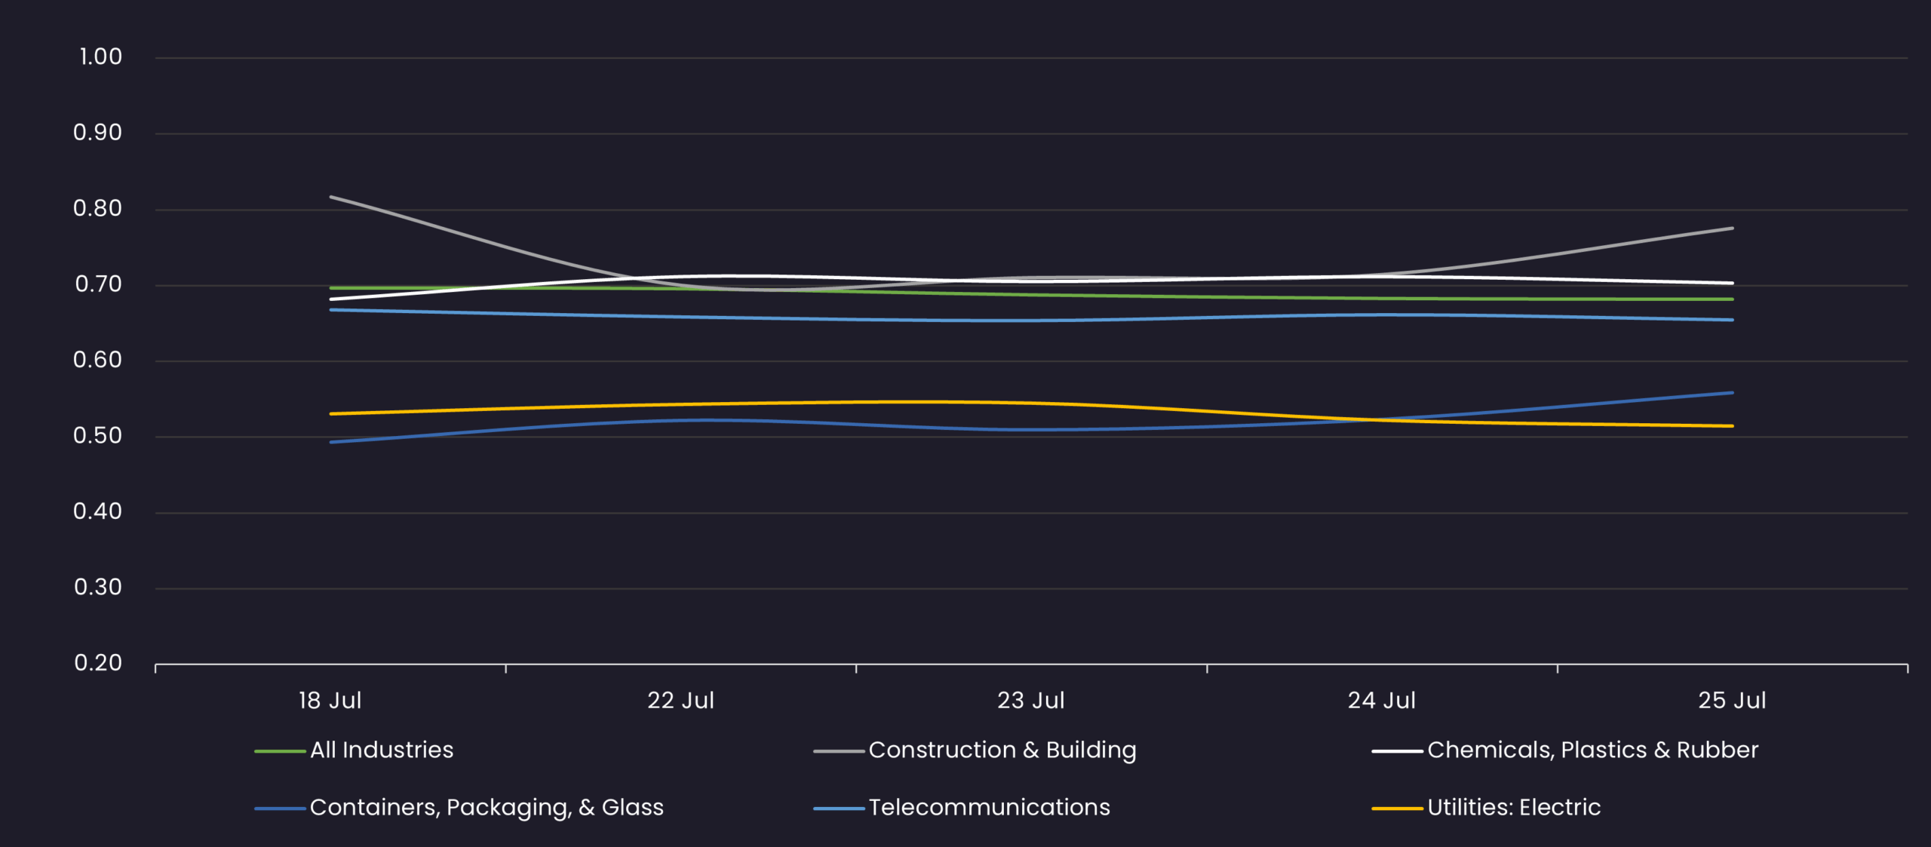
Task: Click the gray Construction & Building legend line
Action: point(839,751)
